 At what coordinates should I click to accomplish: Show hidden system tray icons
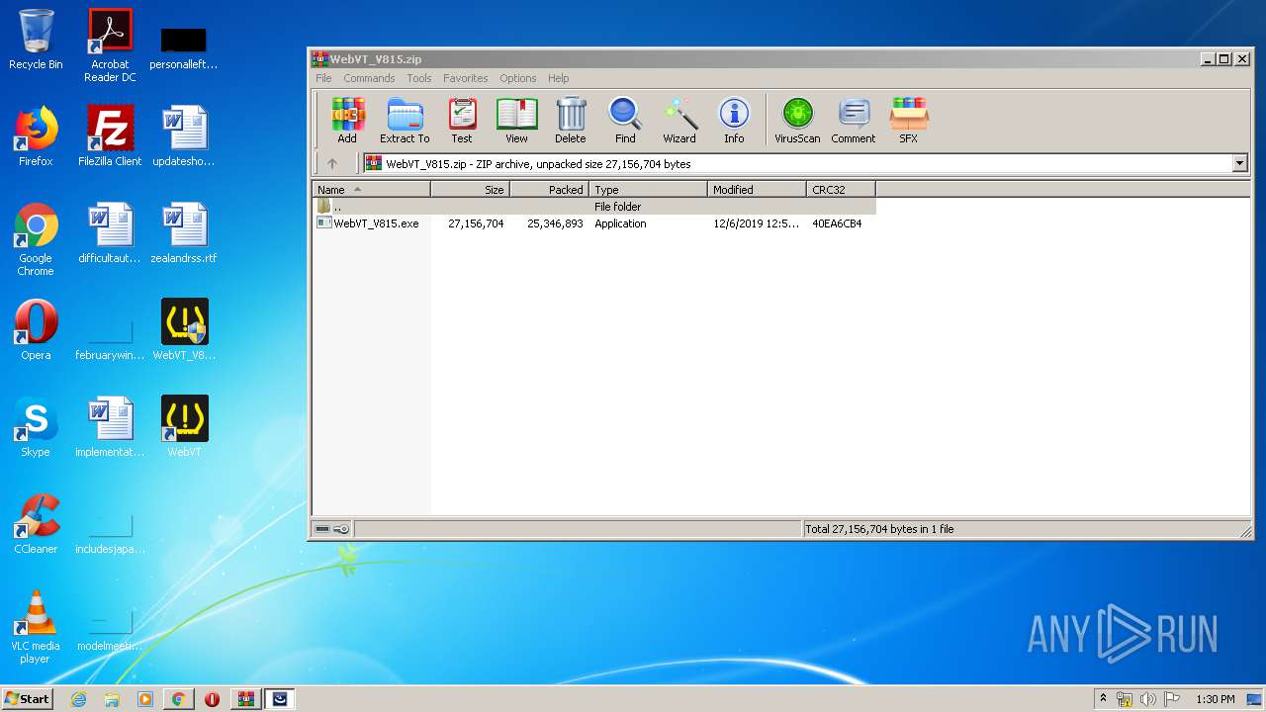click(x=1103, y=699)
